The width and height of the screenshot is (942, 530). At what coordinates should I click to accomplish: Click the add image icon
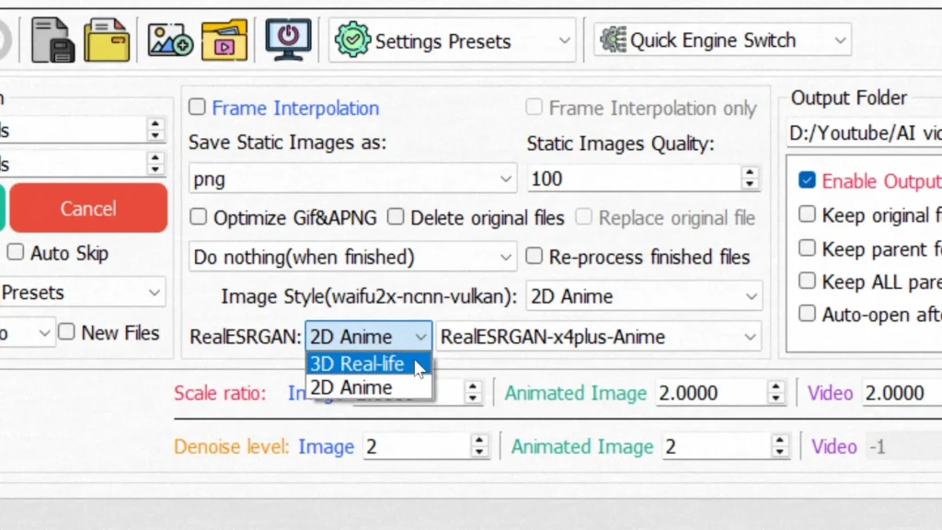(x=170, y=40)
